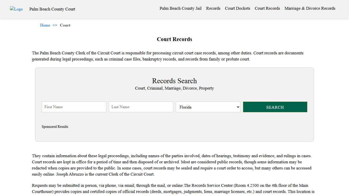Open the Court Records navigation link
The width and height of the screenshot is (349, 196).
(x=267, y=8)
